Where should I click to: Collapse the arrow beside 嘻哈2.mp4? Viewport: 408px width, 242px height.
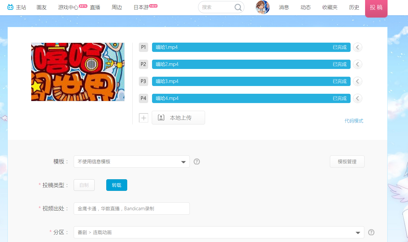(x=358, y=64)
